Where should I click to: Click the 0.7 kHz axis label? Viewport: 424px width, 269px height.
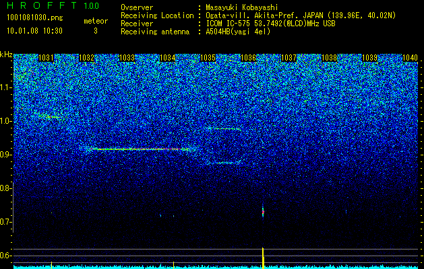coord(5,222)
